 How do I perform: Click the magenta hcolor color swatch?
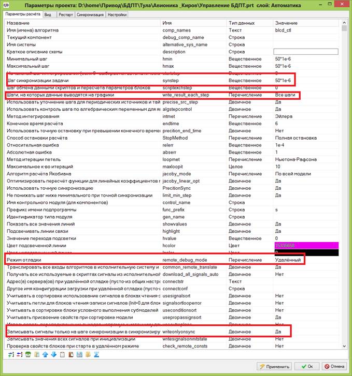pos(306,245)
